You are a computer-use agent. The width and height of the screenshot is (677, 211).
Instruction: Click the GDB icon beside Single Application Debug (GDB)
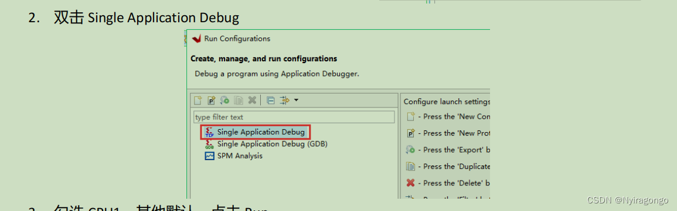pos(209,144)
